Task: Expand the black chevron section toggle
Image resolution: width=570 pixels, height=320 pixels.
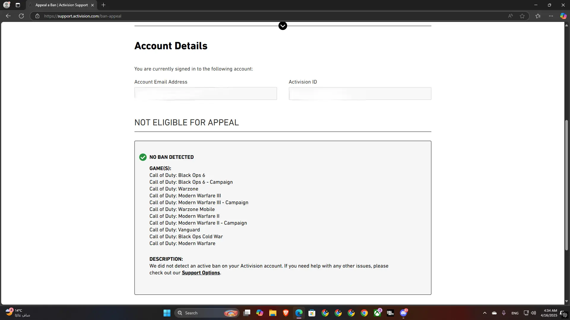Action: click(283, 26)
